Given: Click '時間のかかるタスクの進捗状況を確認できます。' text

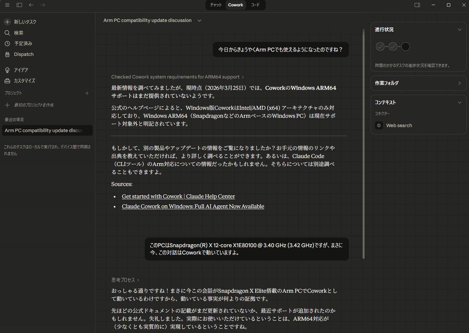Looking at the screenshot, I should click(412, 66).
